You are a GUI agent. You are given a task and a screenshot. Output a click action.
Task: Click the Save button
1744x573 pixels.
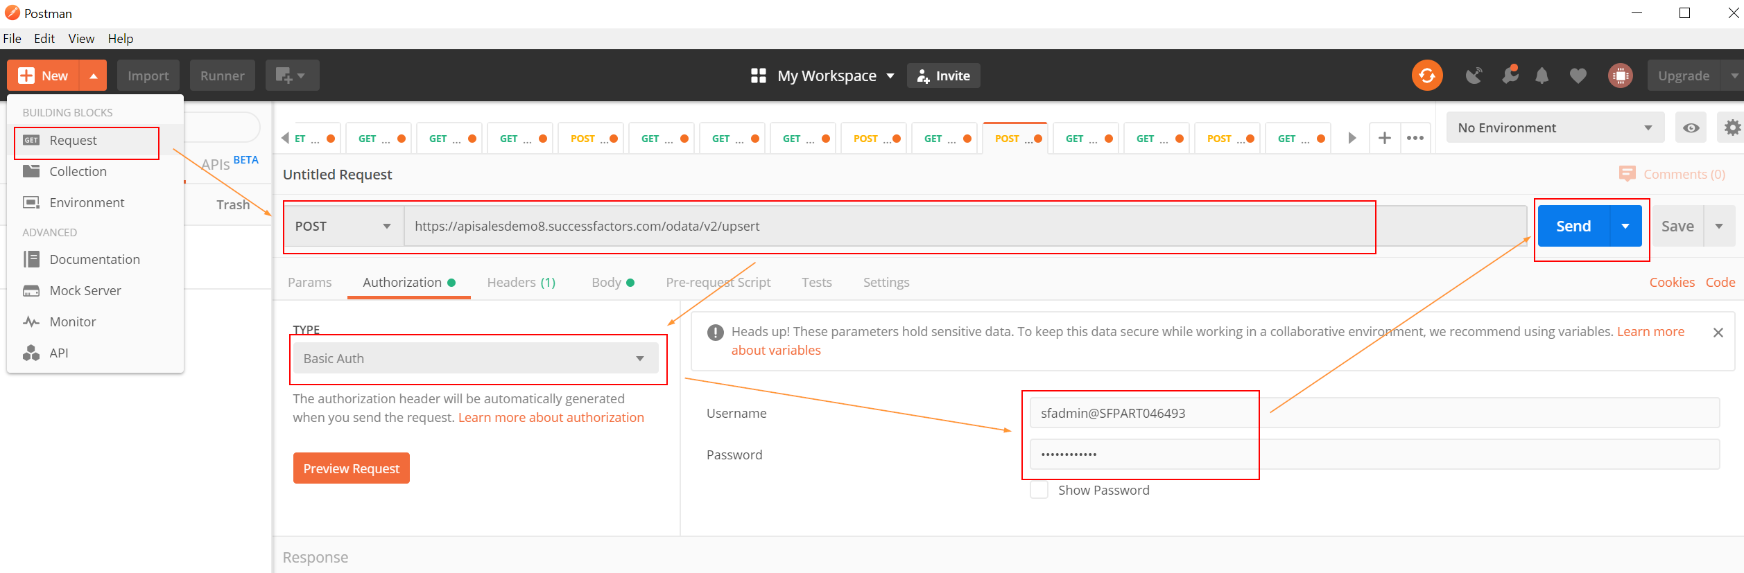1678,226
